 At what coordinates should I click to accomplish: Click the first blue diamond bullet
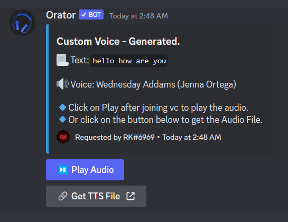coord(63,107)
